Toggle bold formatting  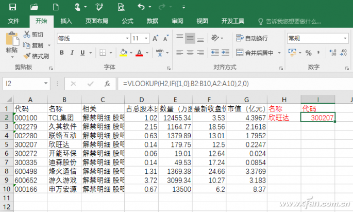(x=62, y=53)
